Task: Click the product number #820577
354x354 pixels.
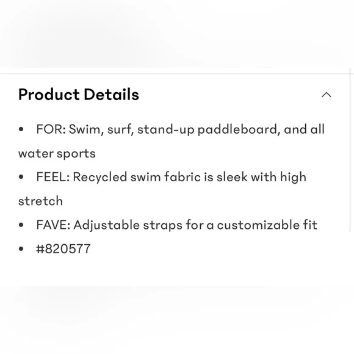Action: pos(63,249)
